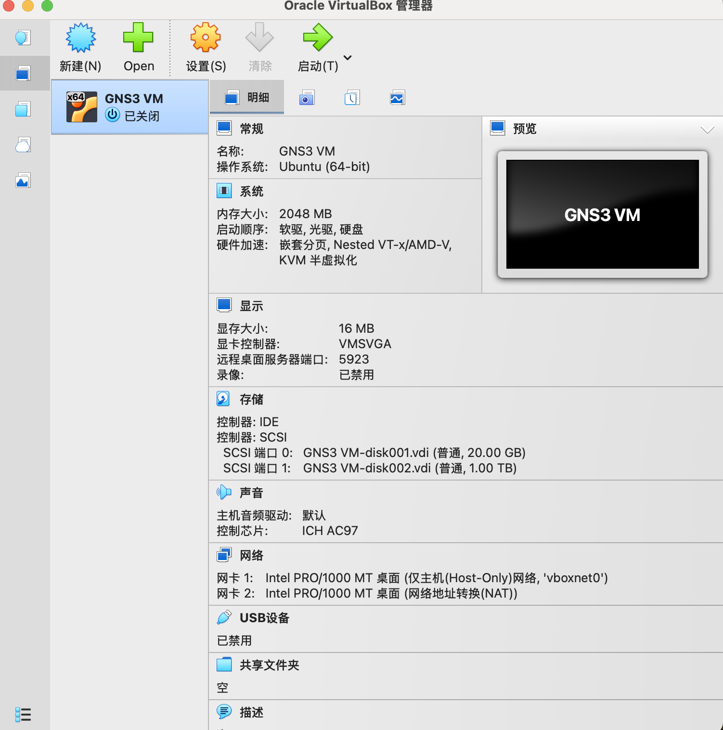Open the 常规 section heading
This screenshot has width=723, height=730.
pos(252,129)
